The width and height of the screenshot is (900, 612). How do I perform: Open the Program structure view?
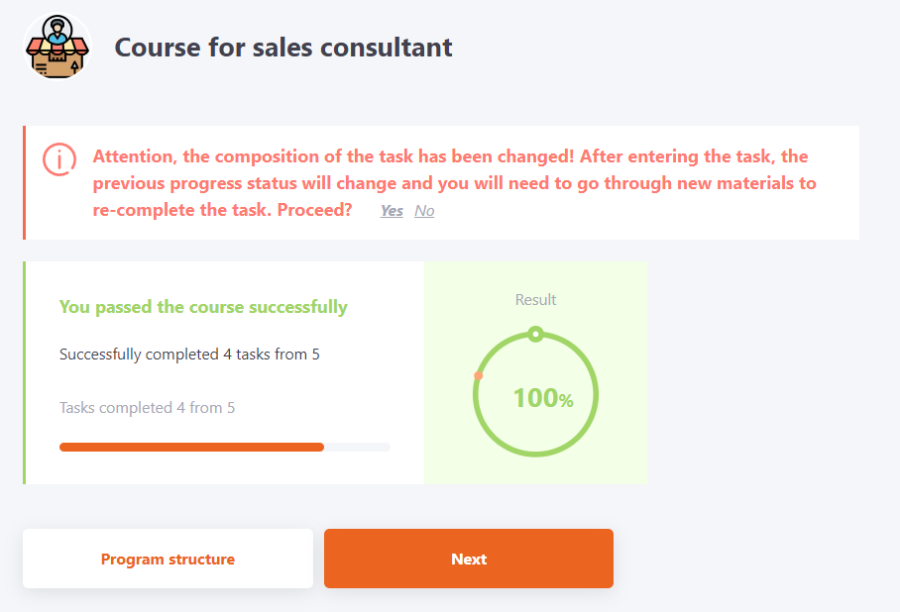168,560
